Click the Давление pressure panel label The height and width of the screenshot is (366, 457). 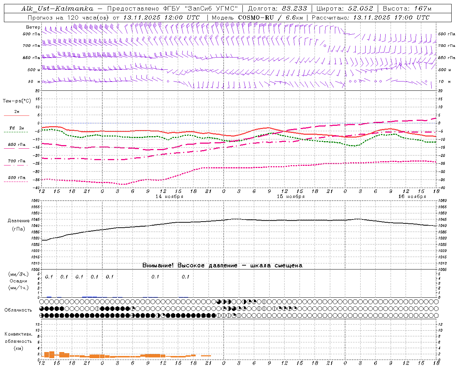[x=19, y=221]
